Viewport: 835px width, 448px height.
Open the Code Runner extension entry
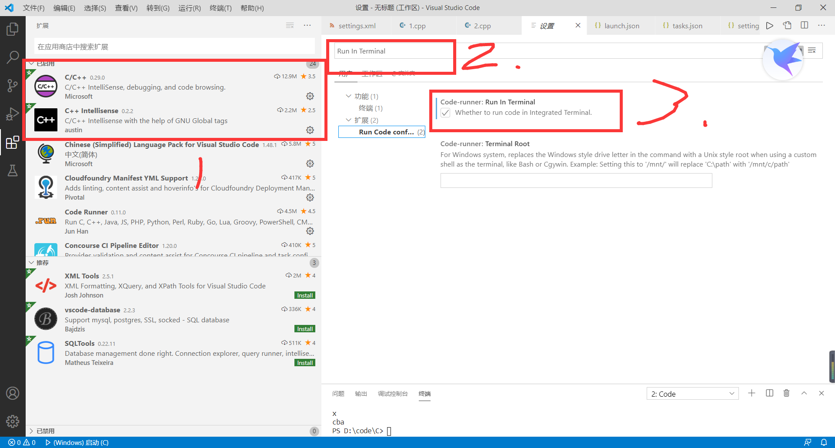(174, 221)
